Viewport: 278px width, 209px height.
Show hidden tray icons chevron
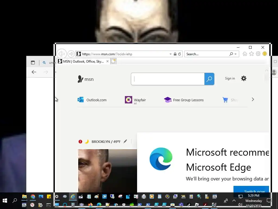[x=234, y=201]
